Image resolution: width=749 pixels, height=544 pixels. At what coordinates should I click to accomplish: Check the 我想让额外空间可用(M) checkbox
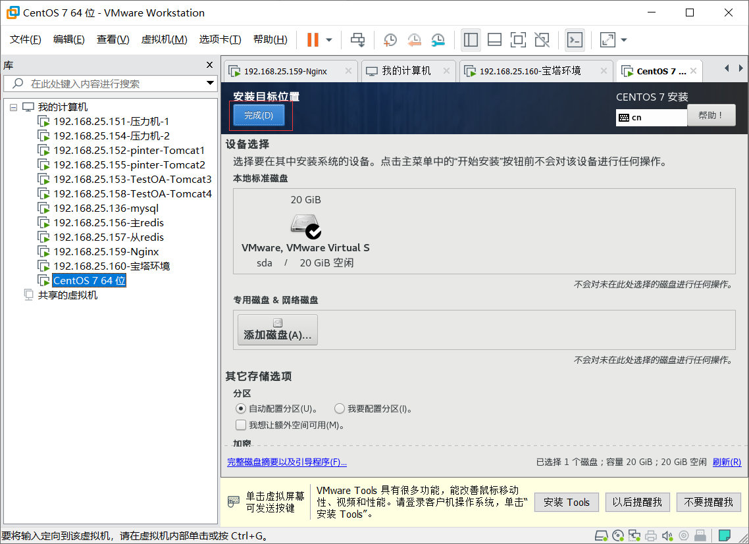point(241,425)
